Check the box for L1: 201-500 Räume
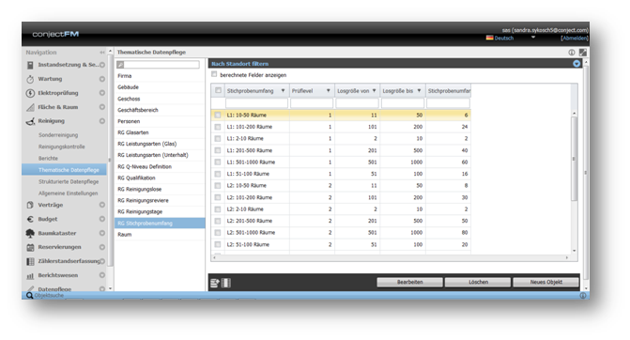 pos(218,150)
